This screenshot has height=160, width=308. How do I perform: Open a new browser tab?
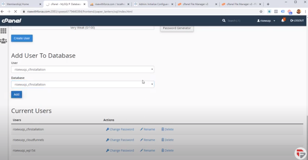click(x=268, y=4)
